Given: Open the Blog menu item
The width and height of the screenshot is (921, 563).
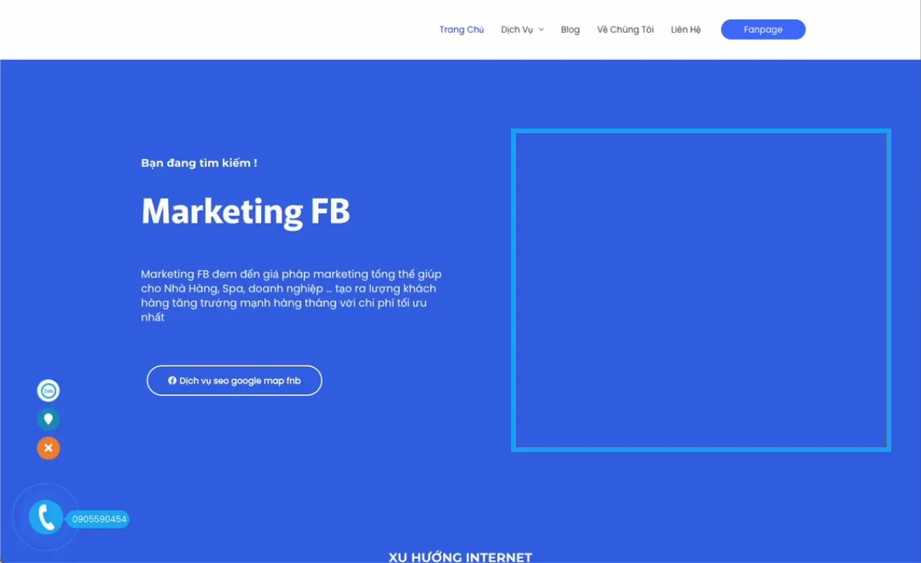Looking at the screenshot, I should 570,29.
